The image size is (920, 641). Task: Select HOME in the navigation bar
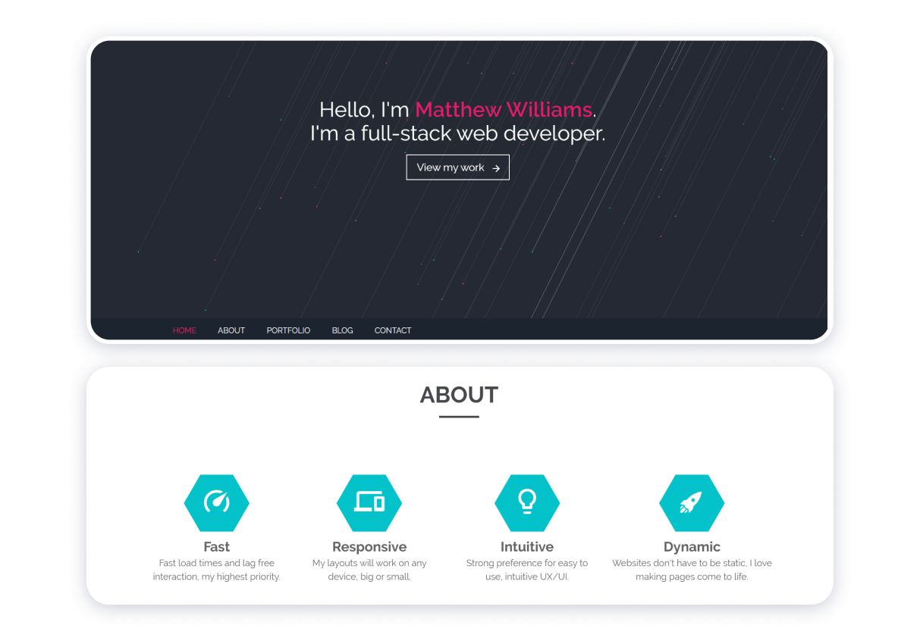184,330
